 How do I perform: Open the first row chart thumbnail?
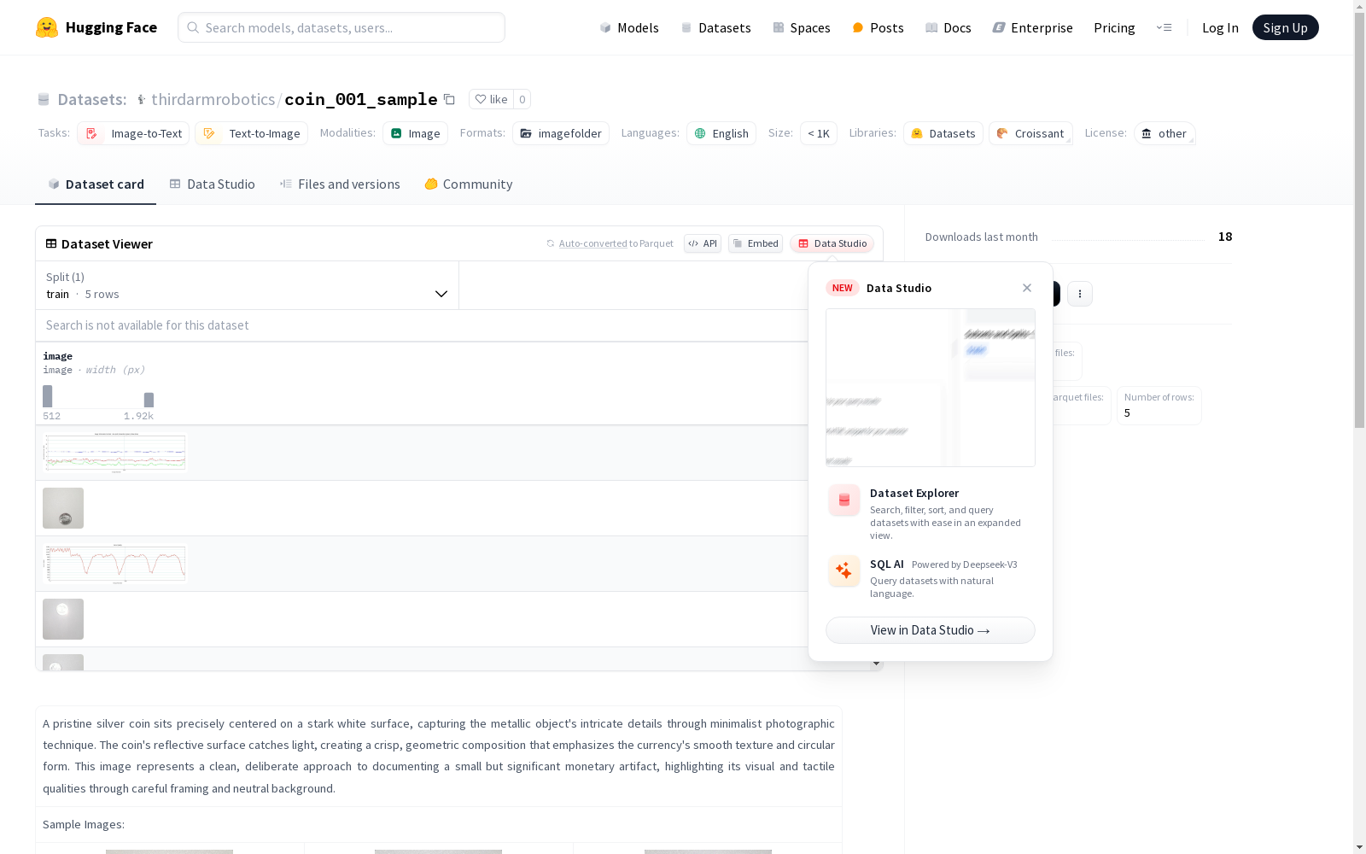click(114, 453)
